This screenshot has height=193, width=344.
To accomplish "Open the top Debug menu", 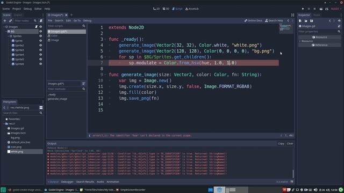I will [x=27, y=9].
